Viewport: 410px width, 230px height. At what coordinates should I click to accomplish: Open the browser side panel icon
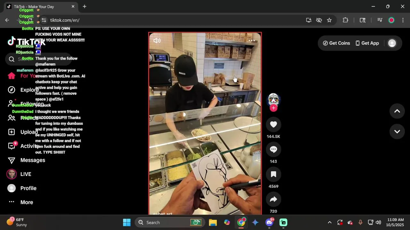tap(363, 20)
